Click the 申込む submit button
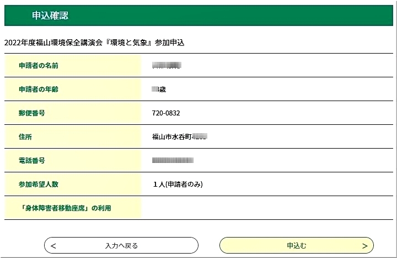The height and width of the screenshot is (258, 397). [x=296, y=245]
